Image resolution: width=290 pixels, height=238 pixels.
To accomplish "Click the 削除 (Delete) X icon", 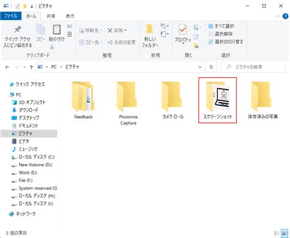I will (x=110, y=31).
